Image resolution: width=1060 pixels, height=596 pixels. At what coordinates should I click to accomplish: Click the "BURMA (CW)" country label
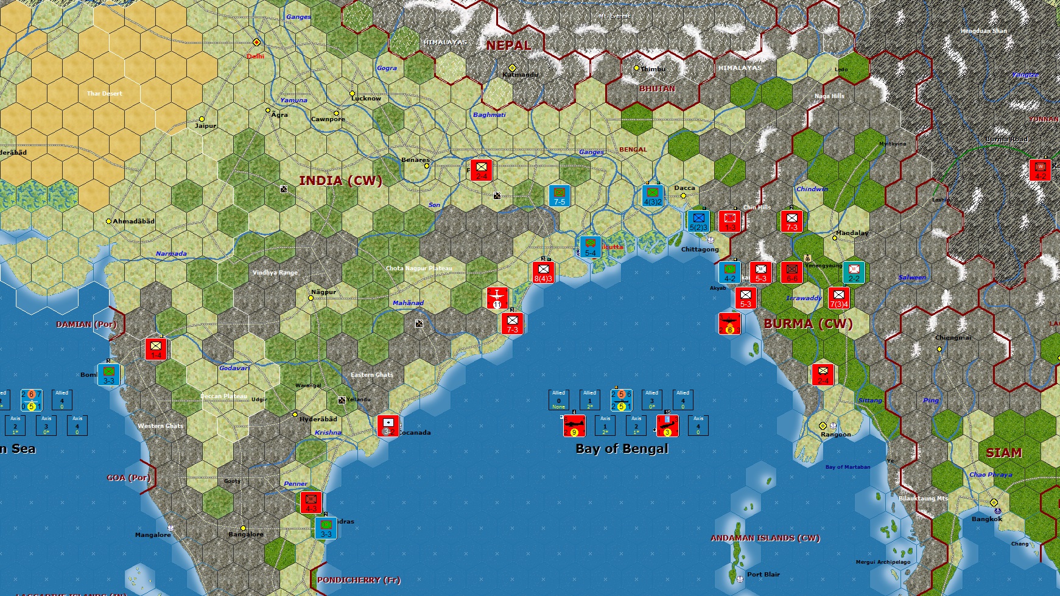[808, 324]
